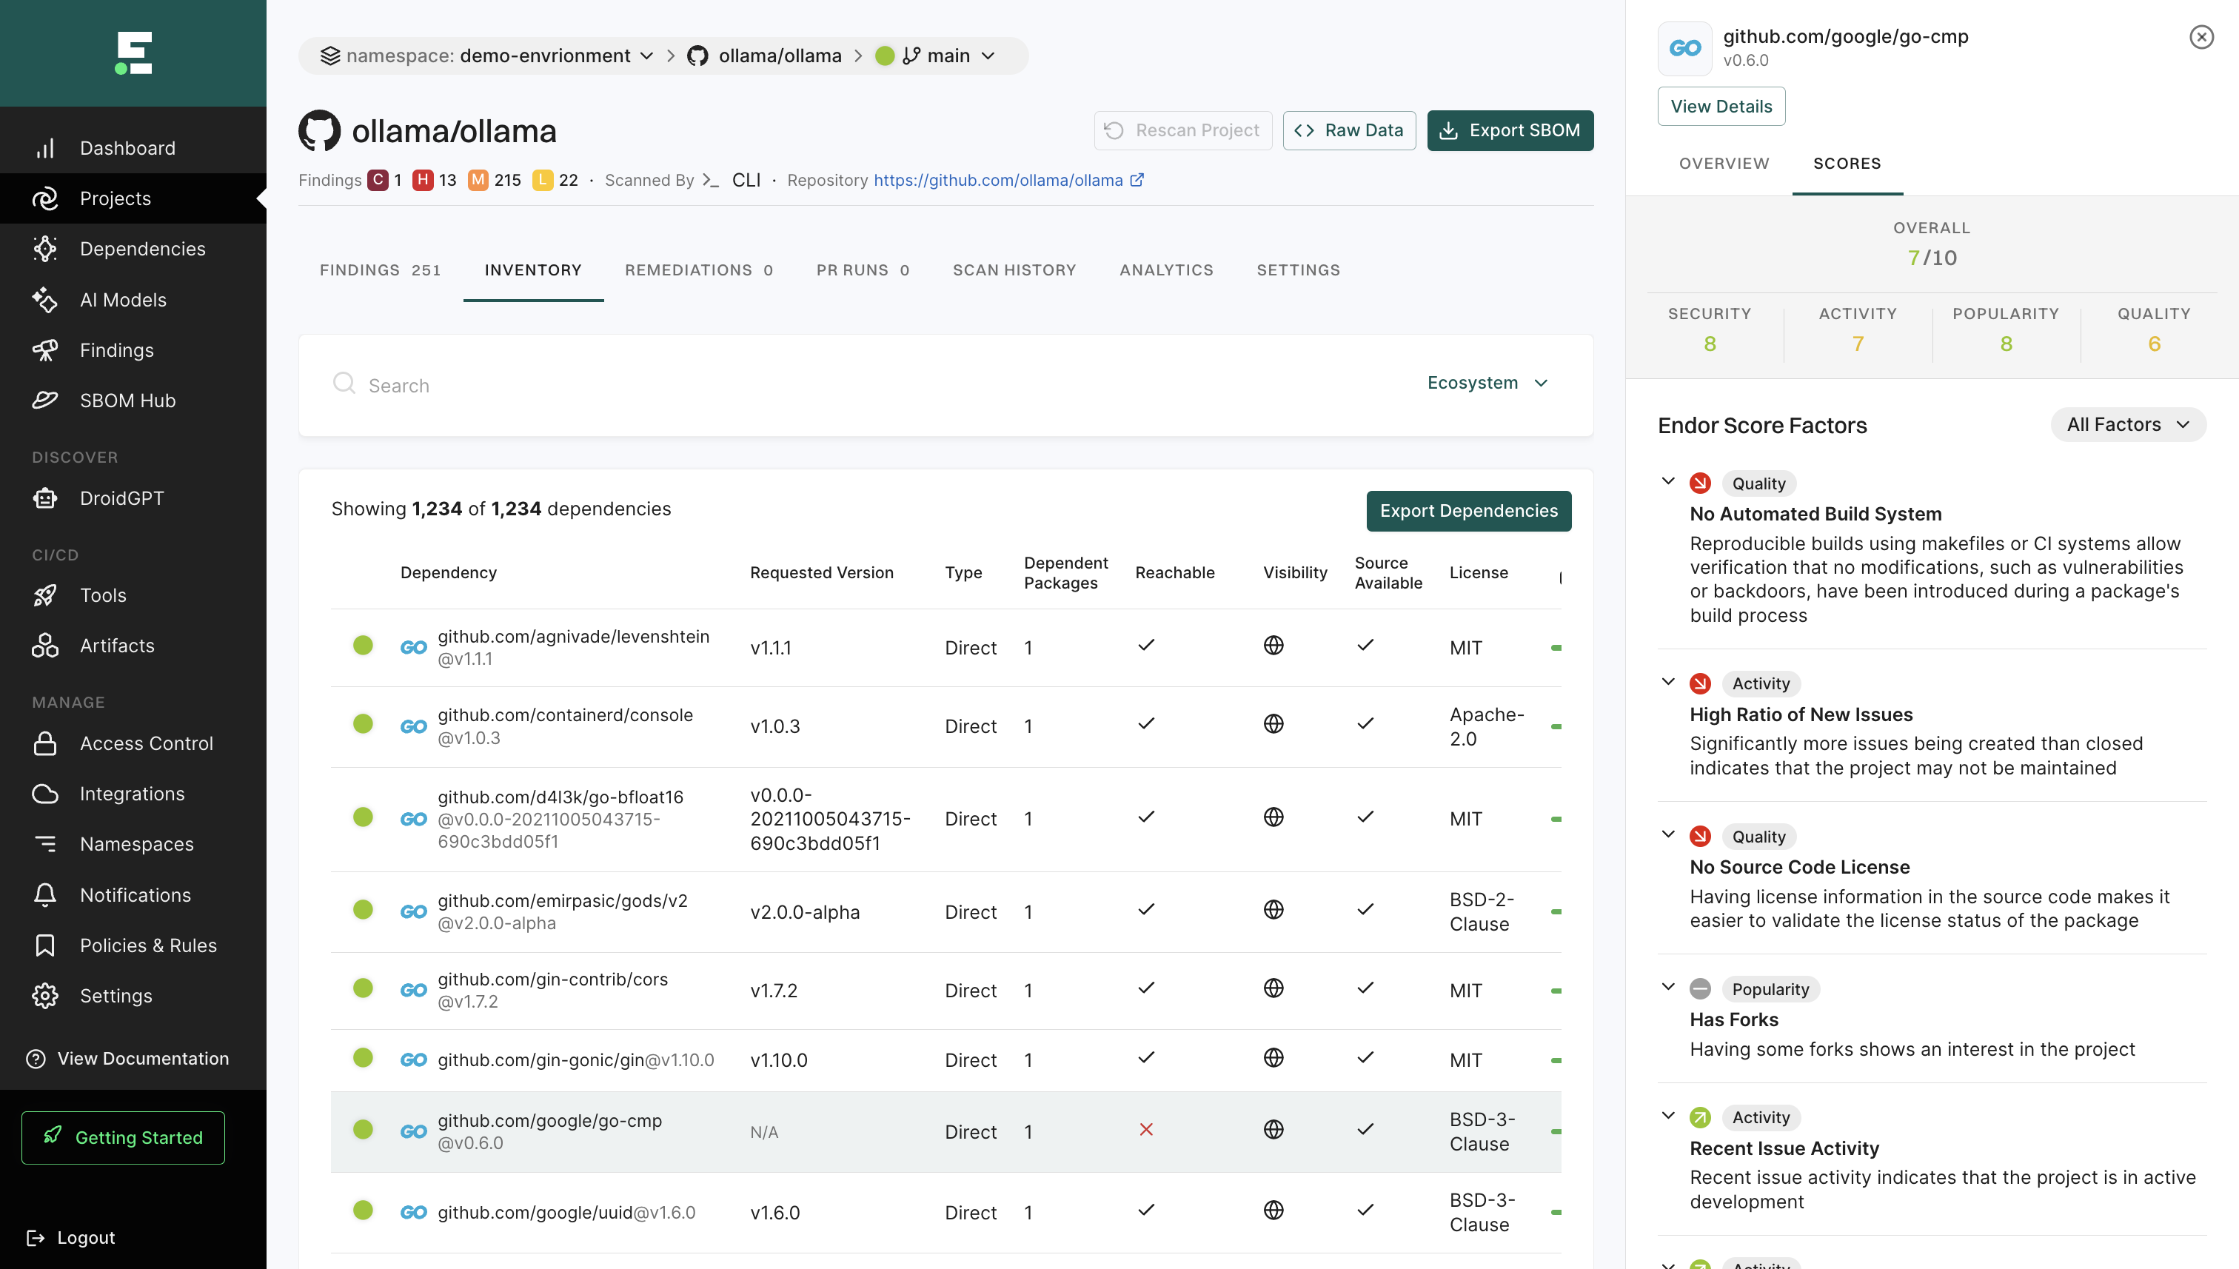The image size is (2239, 1269).
Task: Open Notifications bell icon
Action: tap(44, 895)
